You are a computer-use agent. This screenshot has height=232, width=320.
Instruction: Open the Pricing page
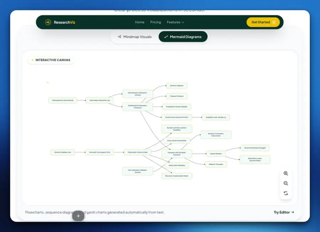pyautogui.click(x=155, y=22)
